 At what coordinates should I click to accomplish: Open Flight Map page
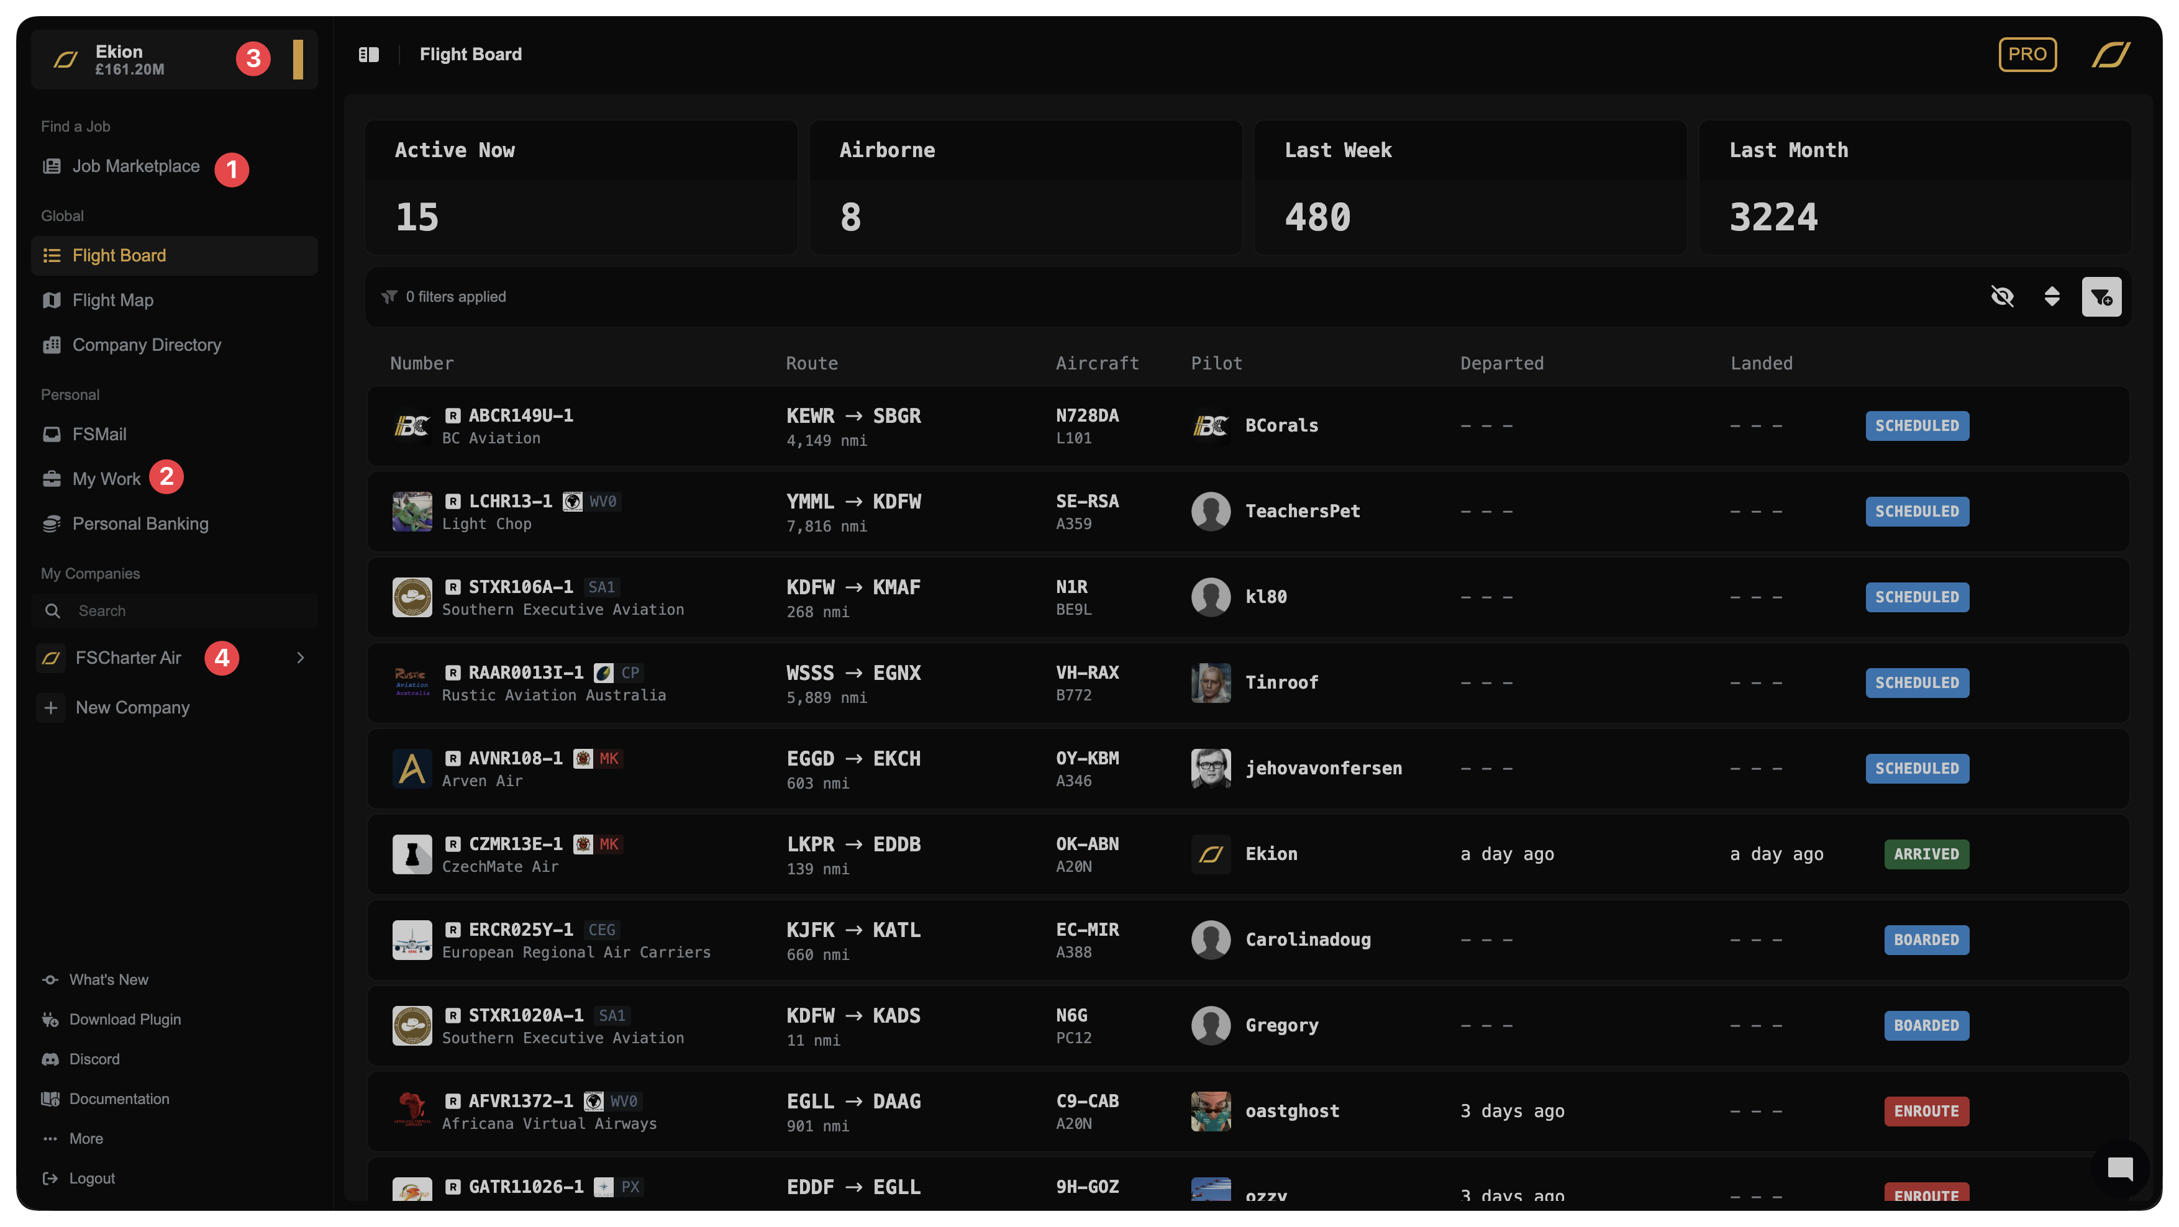112,300
